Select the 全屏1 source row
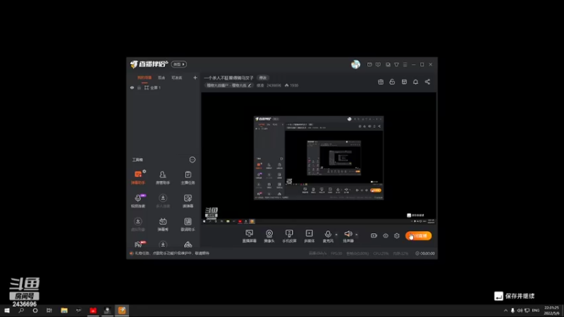This screenshot has height=317, width=564. [x=164, y=87]
